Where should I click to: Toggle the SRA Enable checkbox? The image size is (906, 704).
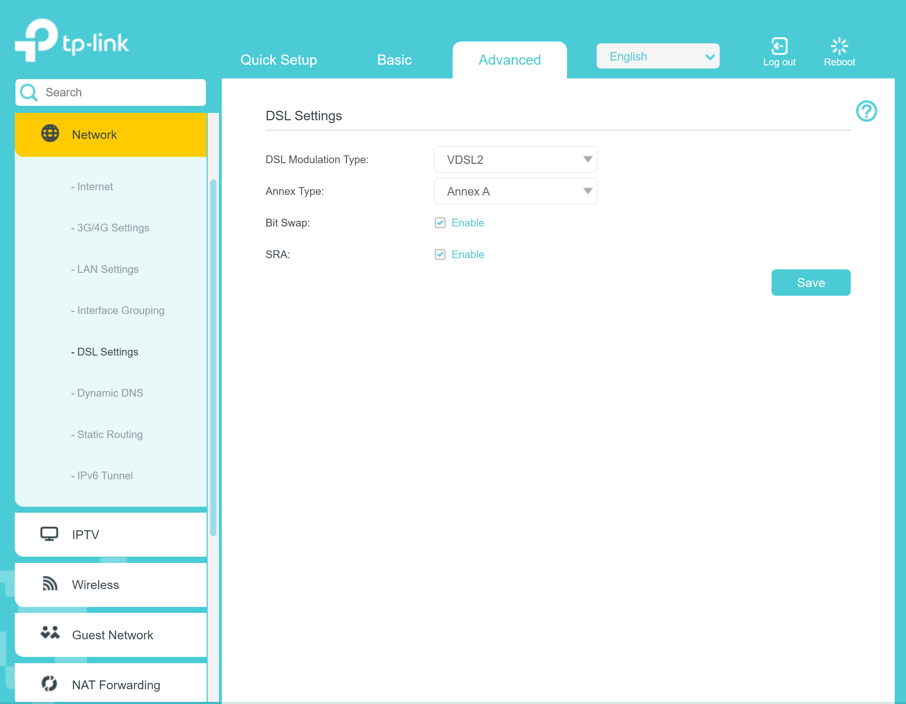click(440, 255)
